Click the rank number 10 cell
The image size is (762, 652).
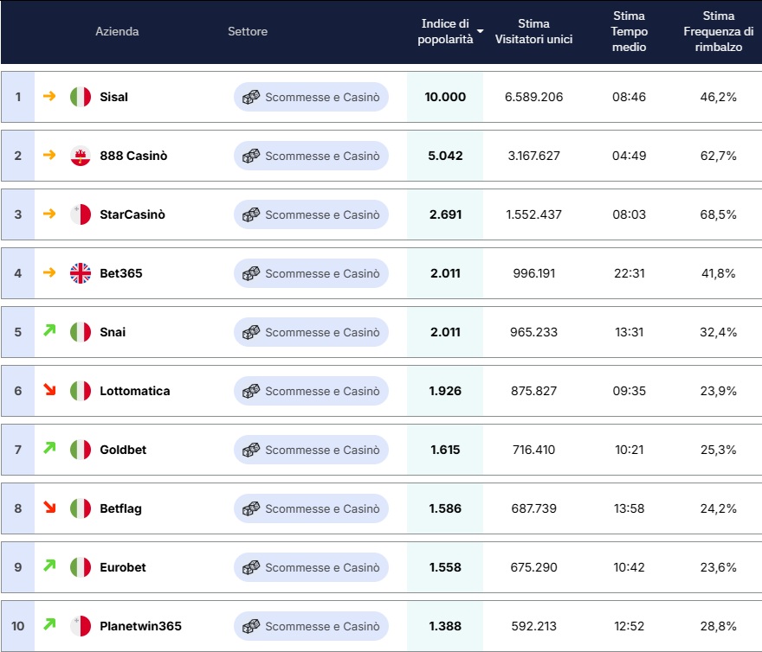pyautogui.click(x=16, y=626)
